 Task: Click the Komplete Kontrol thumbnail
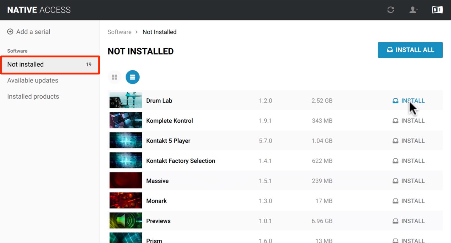pos(126,120)
